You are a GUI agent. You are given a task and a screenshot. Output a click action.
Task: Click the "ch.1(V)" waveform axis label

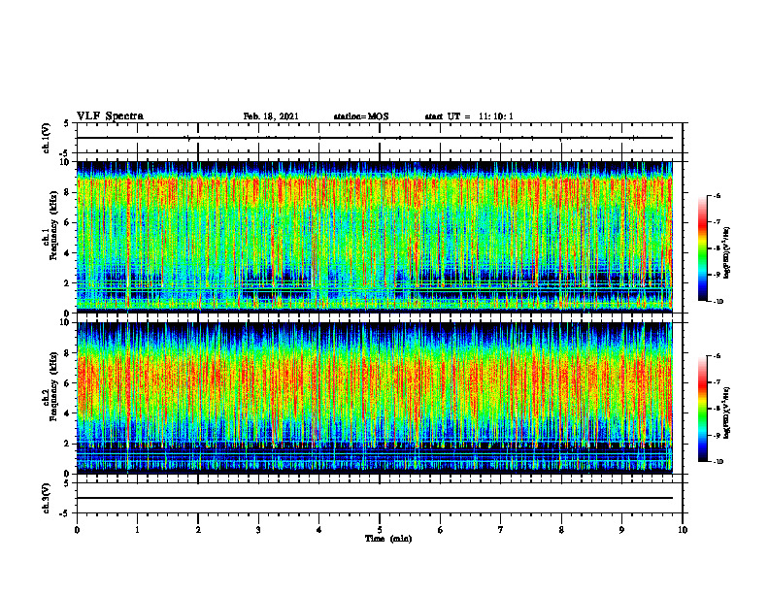coord(46,138)
